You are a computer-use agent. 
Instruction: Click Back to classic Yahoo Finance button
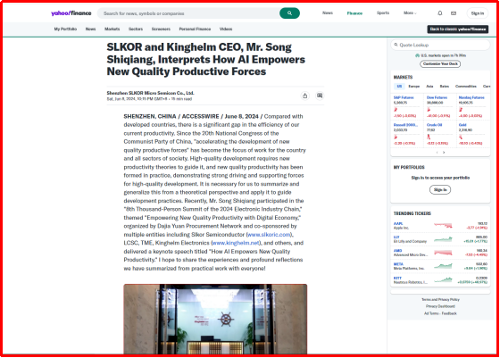pos(457,29)
